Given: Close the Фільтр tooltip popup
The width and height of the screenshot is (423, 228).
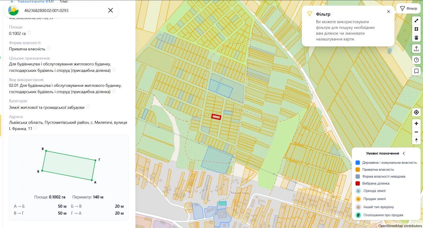Looking at the screenshot, I should pos(389,11).
